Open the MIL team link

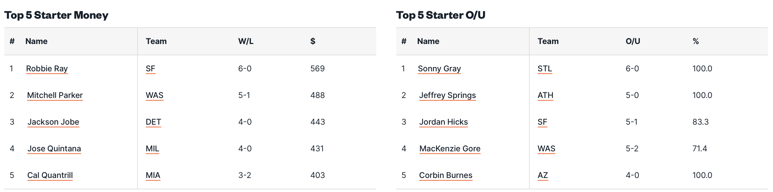click(152, 149)
